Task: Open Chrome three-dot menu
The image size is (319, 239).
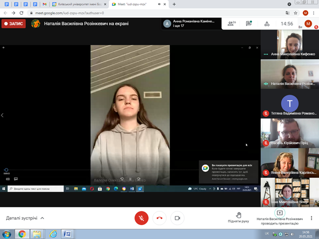Action: [313, 13]
